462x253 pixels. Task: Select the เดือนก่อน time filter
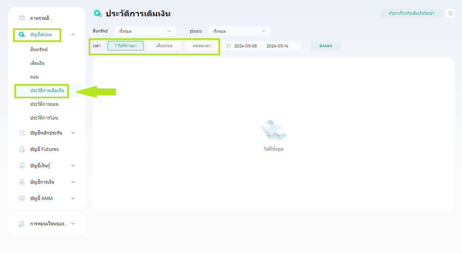coord(164,46)
